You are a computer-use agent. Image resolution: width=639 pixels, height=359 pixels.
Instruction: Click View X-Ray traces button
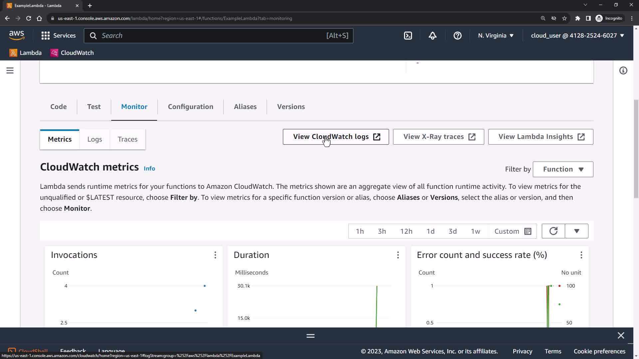(438, 137)
